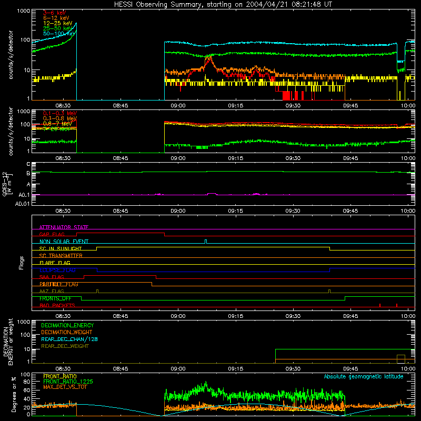This screenshot has width=421, height=421.
Task: Click the MAX_DET_VS_TOT legend label
Action: pyautogui.click(x=65, y=387)
